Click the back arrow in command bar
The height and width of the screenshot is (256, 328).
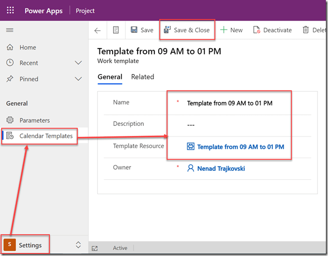(x=97, y=30)
